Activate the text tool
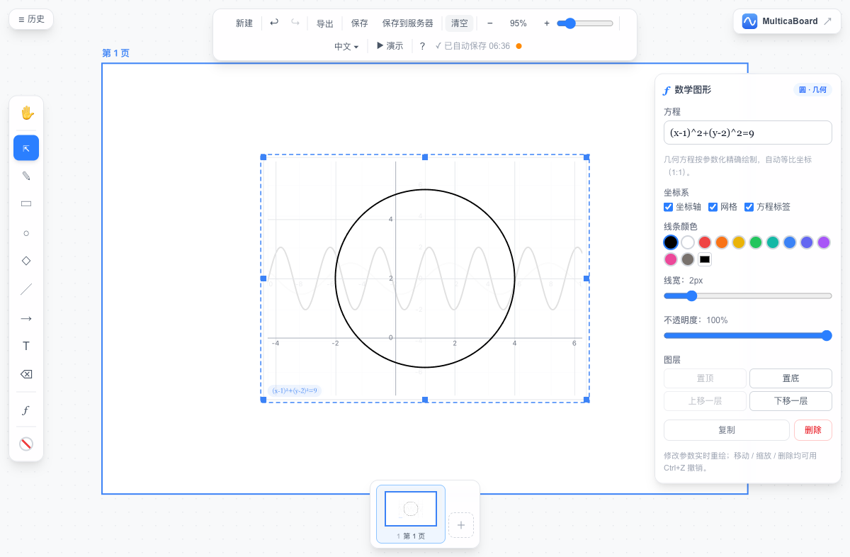 click(26, 347)
